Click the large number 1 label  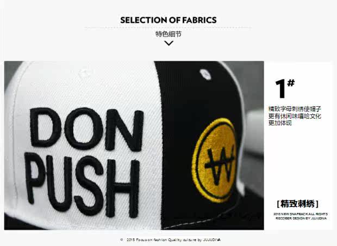pos(280,89)
